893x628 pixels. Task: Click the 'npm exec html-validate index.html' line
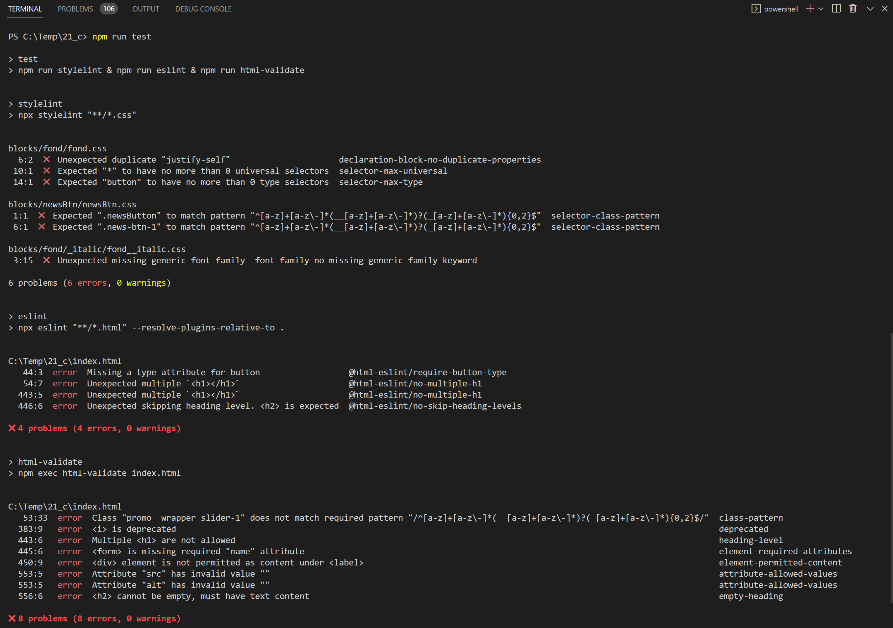coord(99,473)
